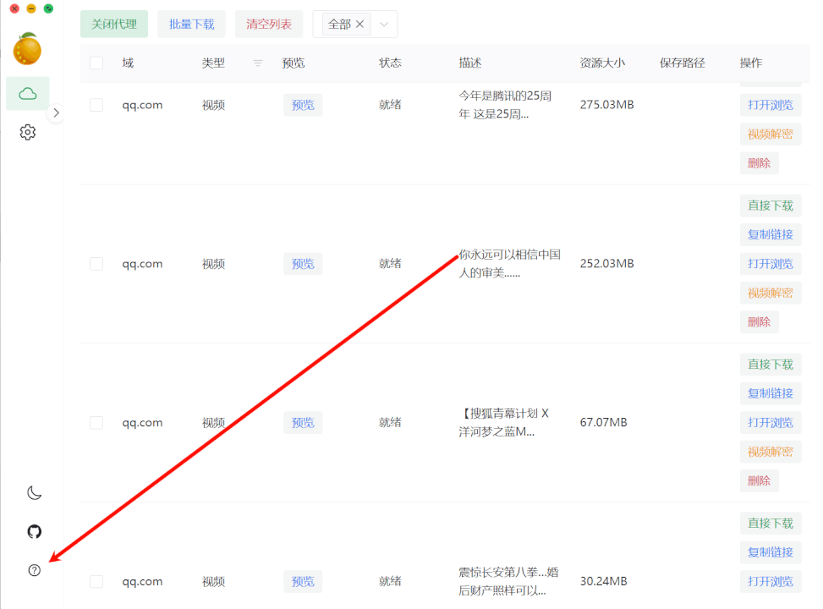This screenshot has width=823, height=609.
Task: Click 视频解密 for the 67.07MB row
Action: click(x=770, y=452)
